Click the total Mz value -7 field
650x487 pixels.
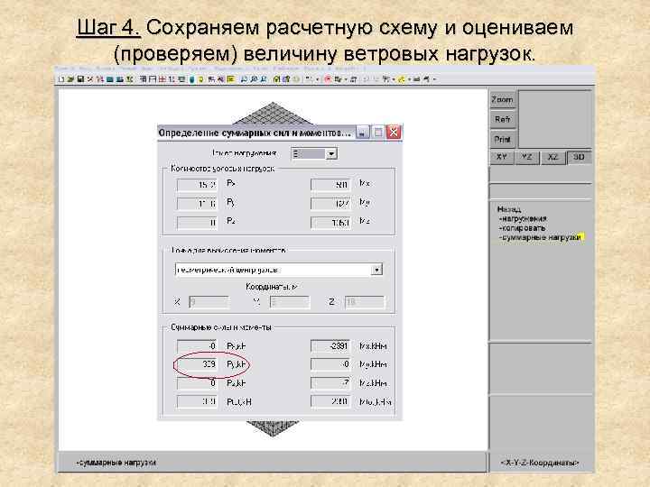point(330,383)
